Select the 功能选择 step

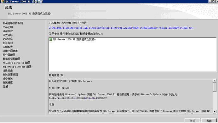(x=8, y=39)
